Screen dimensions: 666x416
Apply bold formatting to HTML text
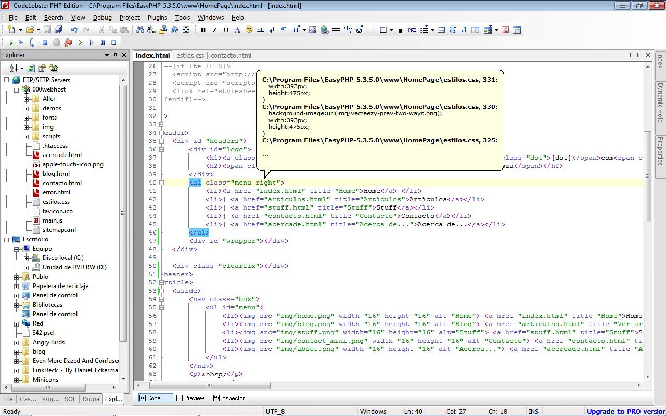pos(203,30)
